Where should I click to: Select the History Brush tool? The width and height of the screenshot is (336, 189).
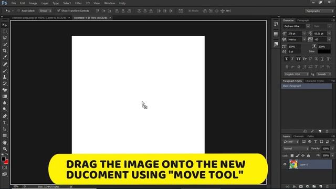coord(5,83)
